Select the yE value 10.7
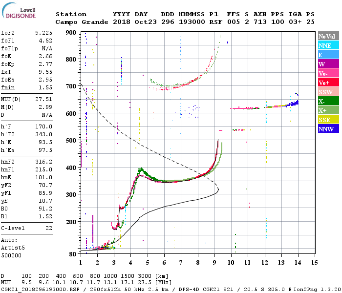This screenshot has height=293, width=342. click(x=45, y=201)
